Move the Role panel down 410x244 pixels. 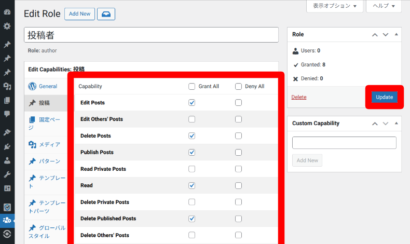(385, 35)
